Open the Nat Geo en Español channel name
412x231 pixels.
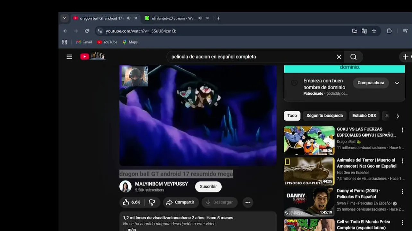click(353, 173)
